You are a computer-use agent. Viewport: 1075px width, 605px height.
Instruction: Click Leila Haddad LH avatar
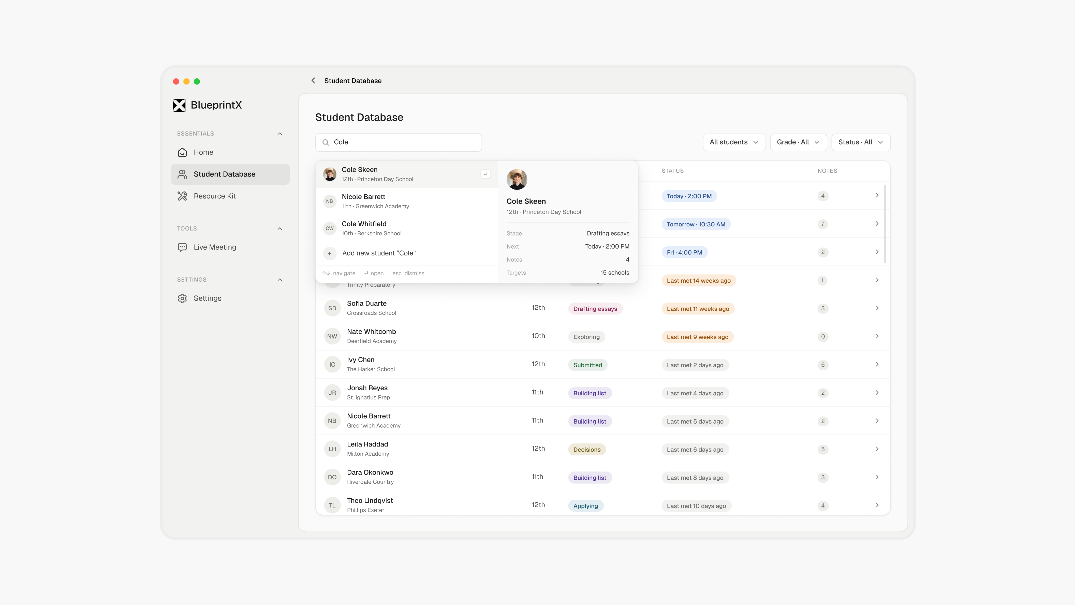(x=332, y=449)
